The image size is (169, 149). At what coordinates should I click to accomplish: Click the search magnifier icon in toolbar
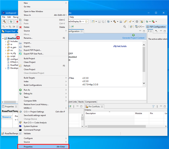(125, 27)
